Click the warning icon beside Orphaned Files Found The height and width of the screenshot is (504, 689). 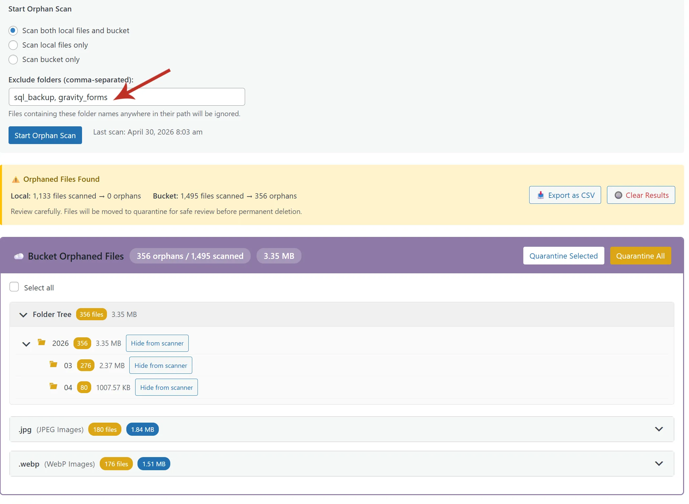(x=16, y=179)
